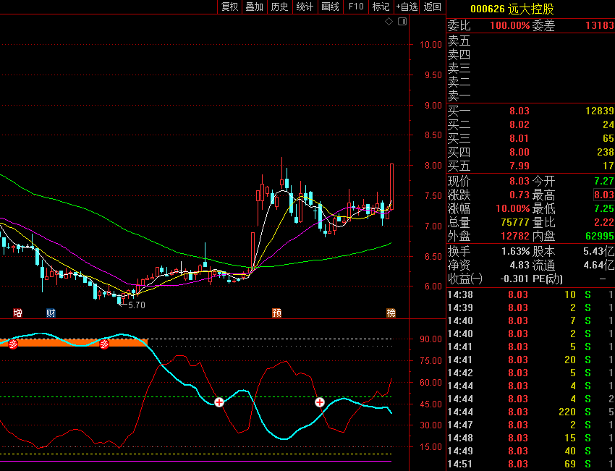Click the 股本 value 5.43亿
Image resolution: width=615 pixels, height=471 pixels.
click(x=599, y=251)
